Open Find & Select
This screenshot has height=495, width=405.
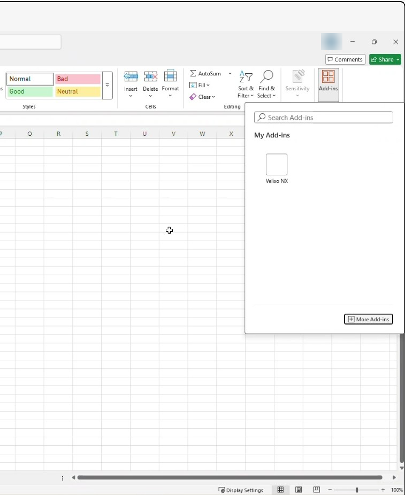click(266, 84)
